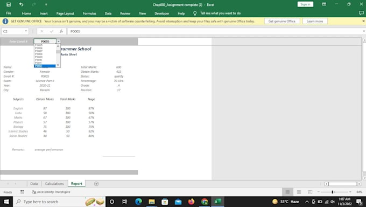The width and height of the screenshot is (366, 207).
Task: Select the Data ribbon tab
Action: coord(108,13)
